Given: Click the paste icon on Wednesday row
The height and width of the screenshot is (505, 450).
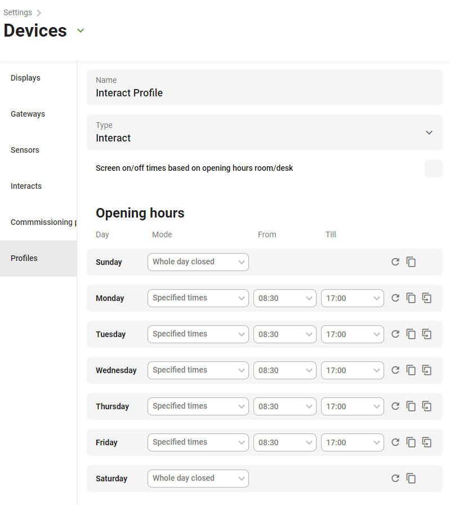Looking at the screenshot, I should [427, 370].
